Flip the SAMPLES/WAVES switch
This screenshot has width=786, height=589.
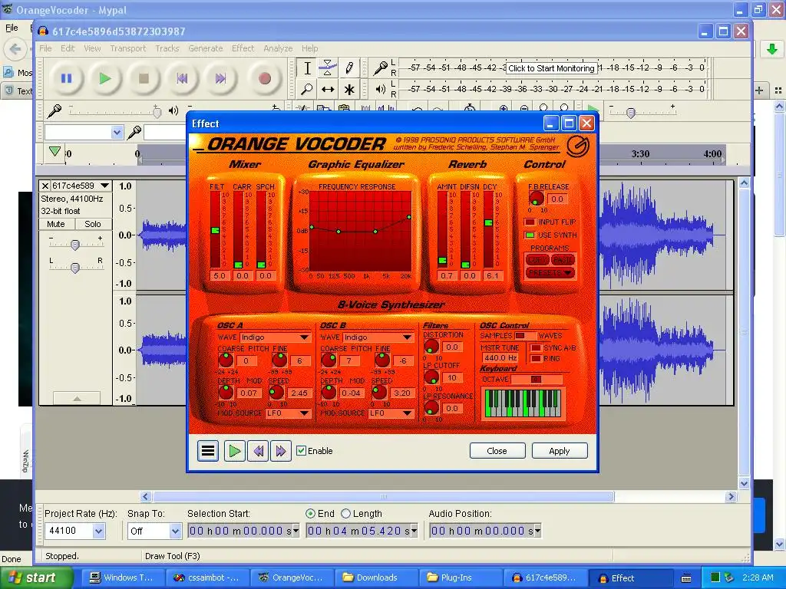pos(525,336)
